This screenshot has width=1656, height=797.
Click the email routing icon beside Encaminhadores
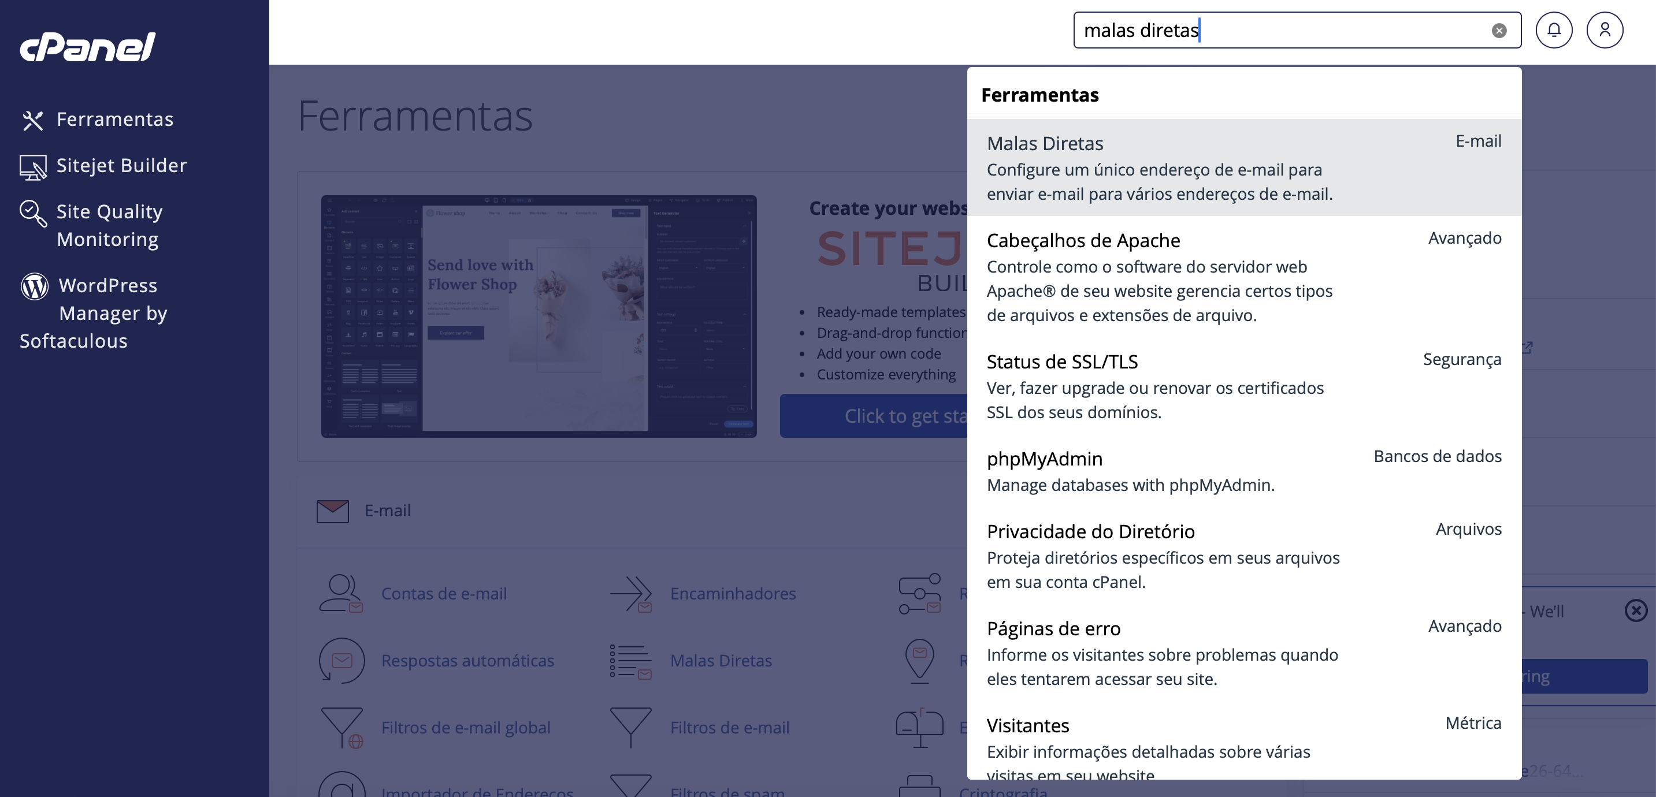coord(920,593)
